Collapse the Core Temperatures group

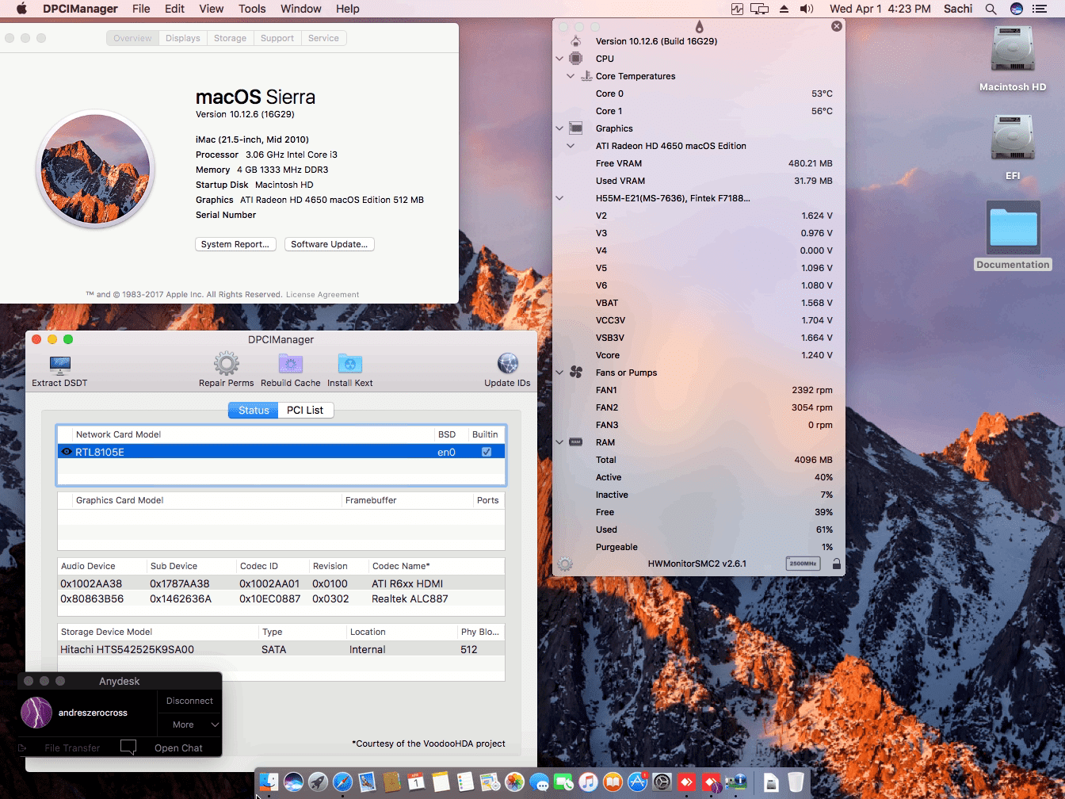pos(571,76)
